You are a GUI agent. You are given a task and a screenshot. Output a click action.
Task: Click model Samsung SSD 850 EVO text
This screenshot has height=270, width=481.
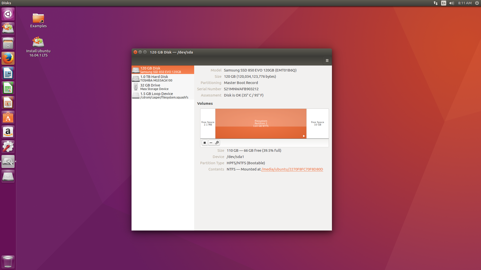click(x=260, y=70)
